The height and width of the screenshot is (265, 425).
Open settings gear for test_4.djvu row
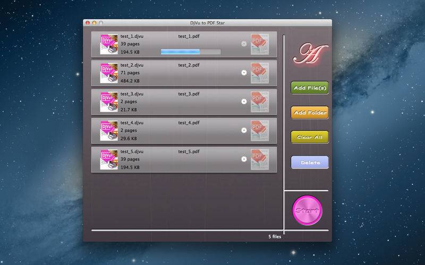(244, 130)
